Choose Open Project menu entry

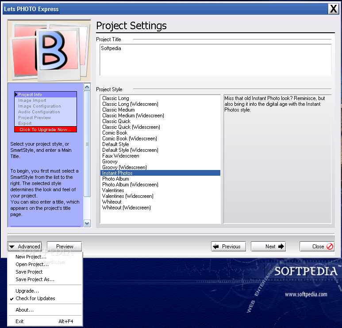point(45,264)
